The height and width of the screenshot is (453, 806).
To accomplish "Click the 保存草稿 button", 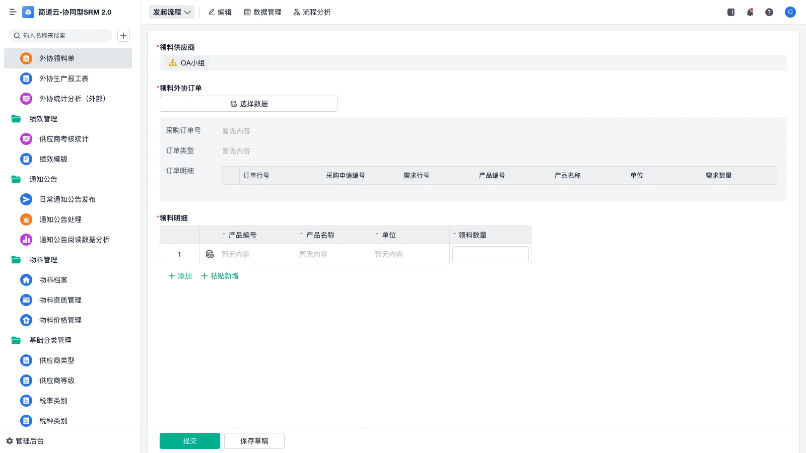I will point(254,441).
